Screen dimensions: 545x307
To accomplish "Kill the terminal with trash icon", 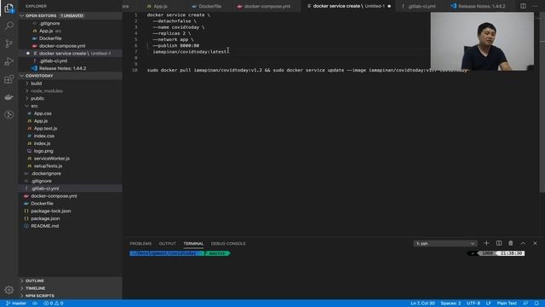I will [x=511, y=243].
